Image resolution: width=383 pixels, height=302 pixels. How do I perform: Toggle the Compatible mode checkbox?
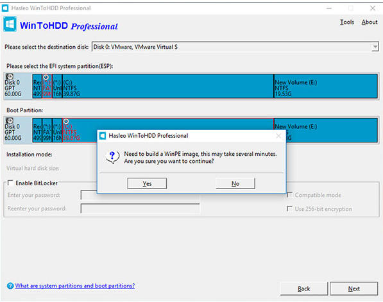[289, 195]
